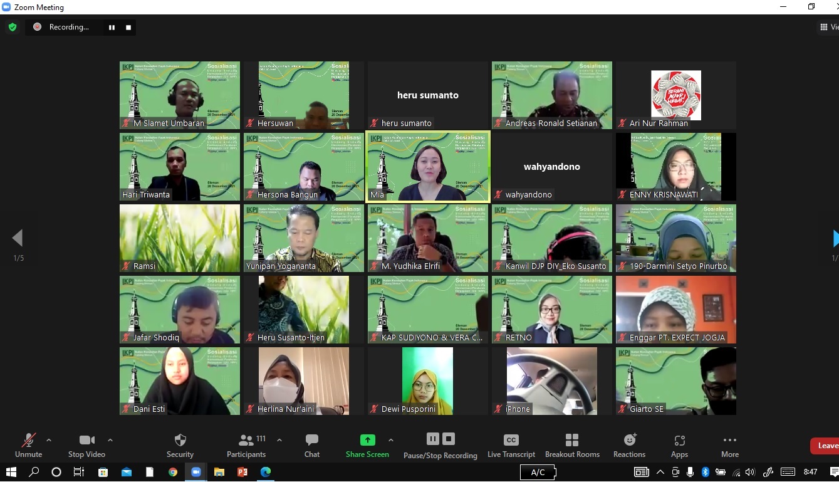Expand audio options arrow beside Unmute

(49, 440)
